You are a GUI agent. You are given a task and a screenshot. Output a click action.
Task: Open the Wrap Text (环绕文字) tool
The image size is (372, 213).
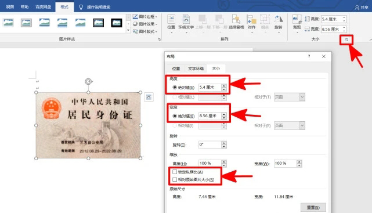click(186, 23)
